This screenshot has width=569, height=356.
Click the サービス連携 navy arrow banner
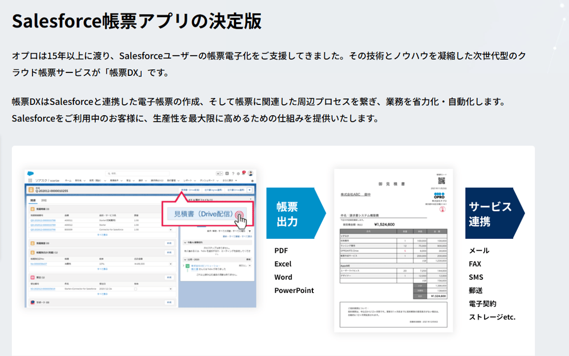495,213
